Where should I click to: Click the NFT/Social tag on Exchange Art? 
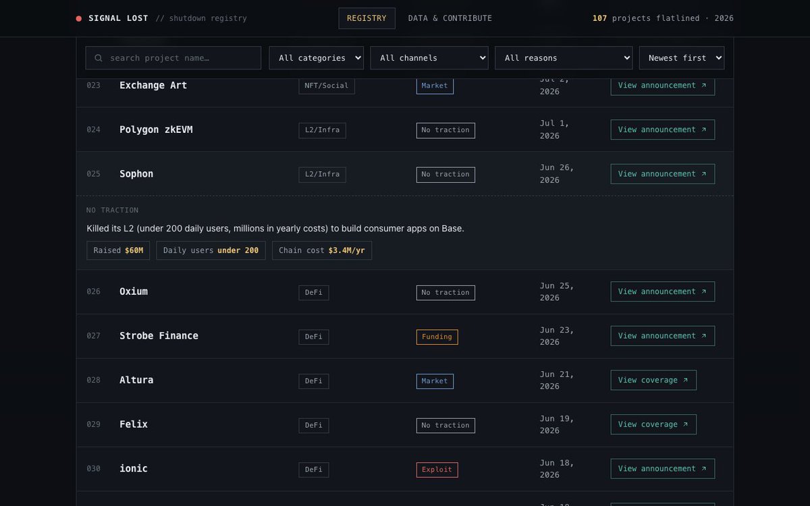[327, 86]
